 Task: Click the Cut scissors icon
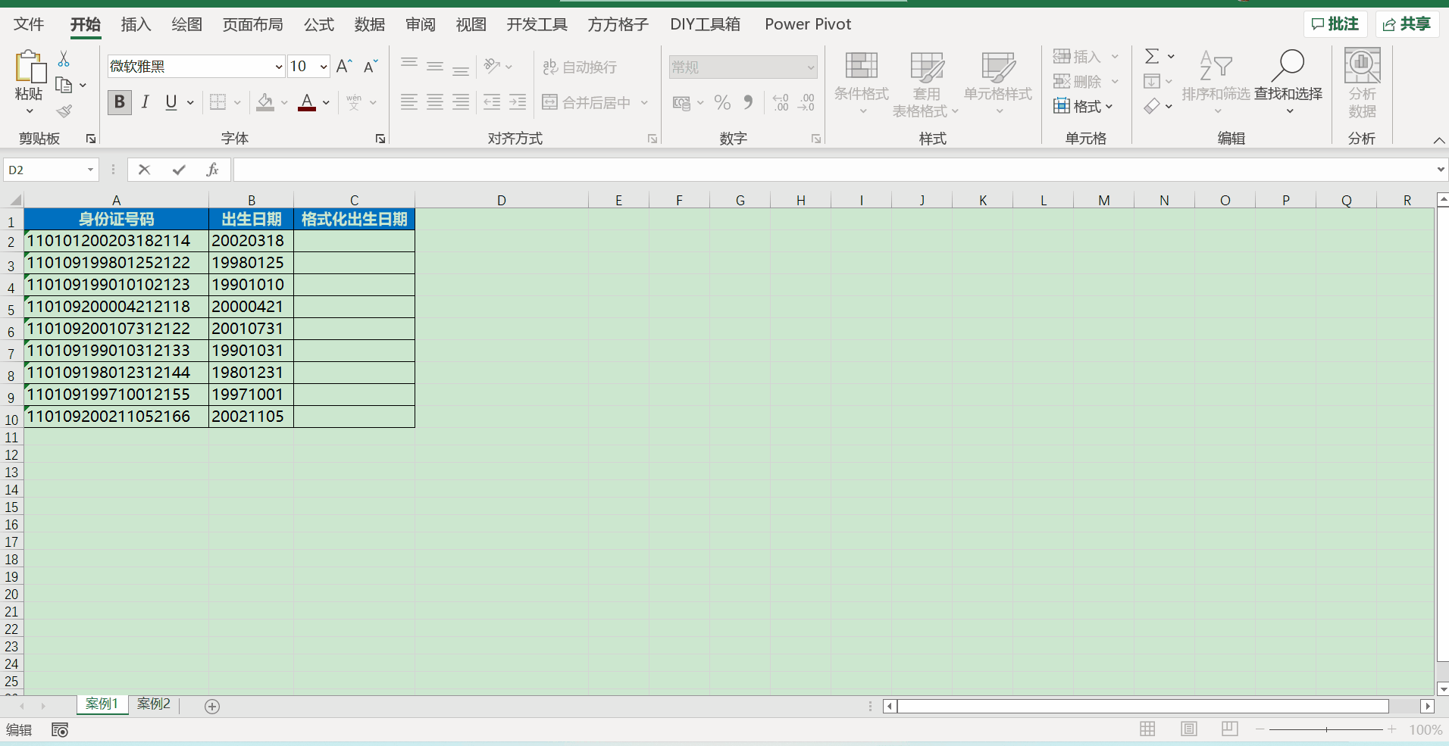click(64, 59)
